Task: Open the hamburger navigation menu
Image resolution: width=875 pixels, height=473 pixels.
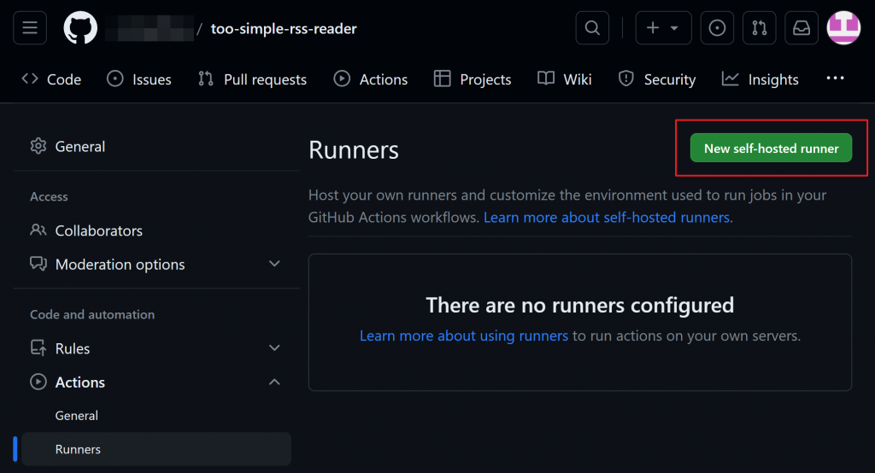Action: (30, 28)
